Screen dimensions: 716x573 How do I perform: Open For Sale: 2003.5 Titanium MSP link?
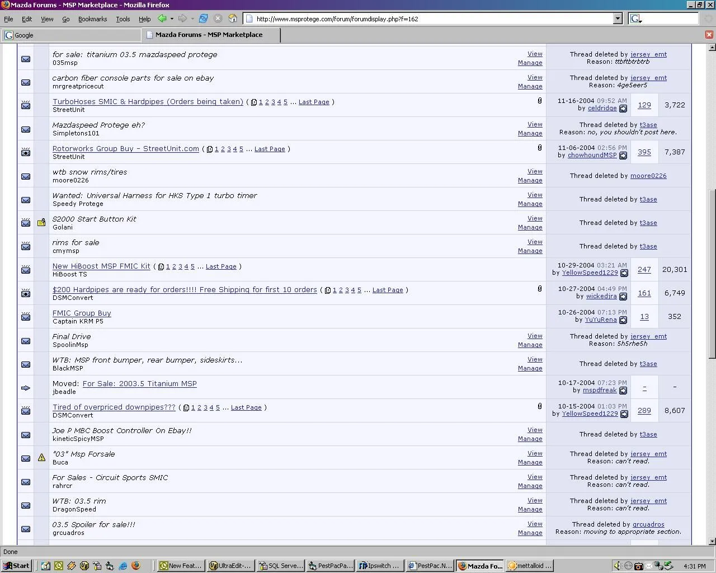140,384
